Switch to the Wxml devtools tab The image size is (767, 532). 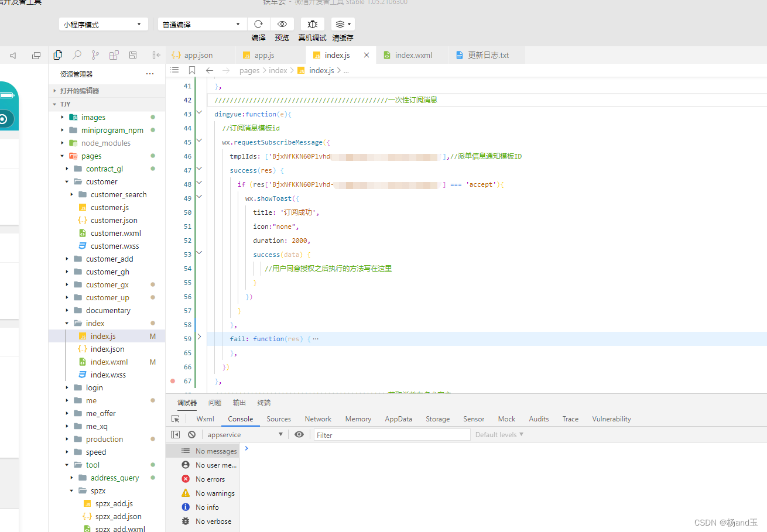(206, 419)
